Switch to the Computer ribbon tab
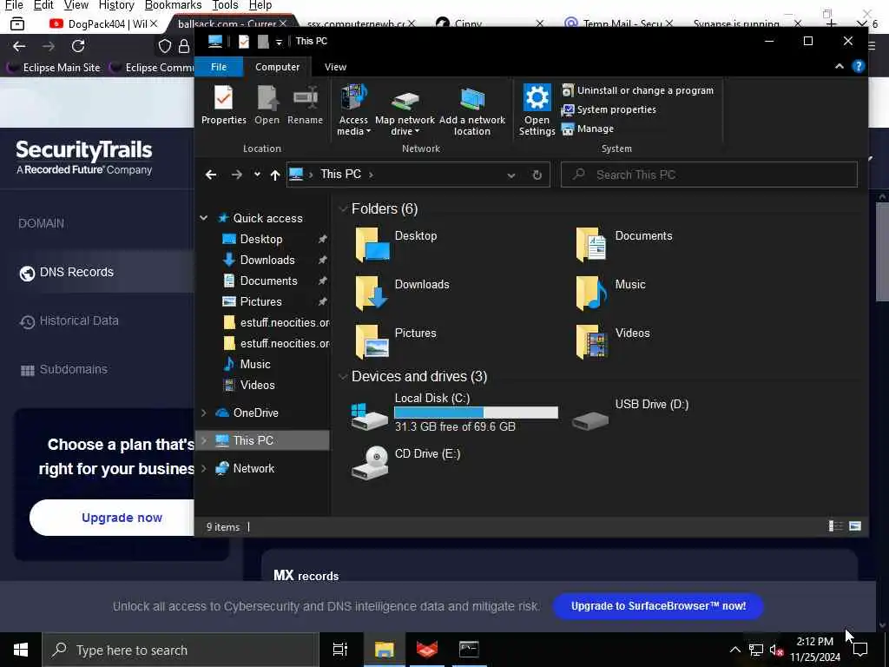This screenshot has height=667, width=889. 277,67
